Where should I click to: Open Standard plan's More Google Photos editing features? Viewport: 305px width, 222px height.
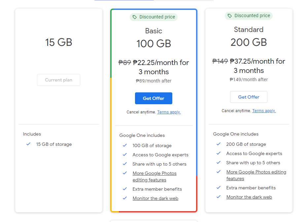coord(256,175)
